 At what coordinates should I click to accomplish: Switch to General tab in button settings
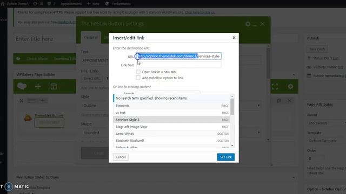pos(91,37)
